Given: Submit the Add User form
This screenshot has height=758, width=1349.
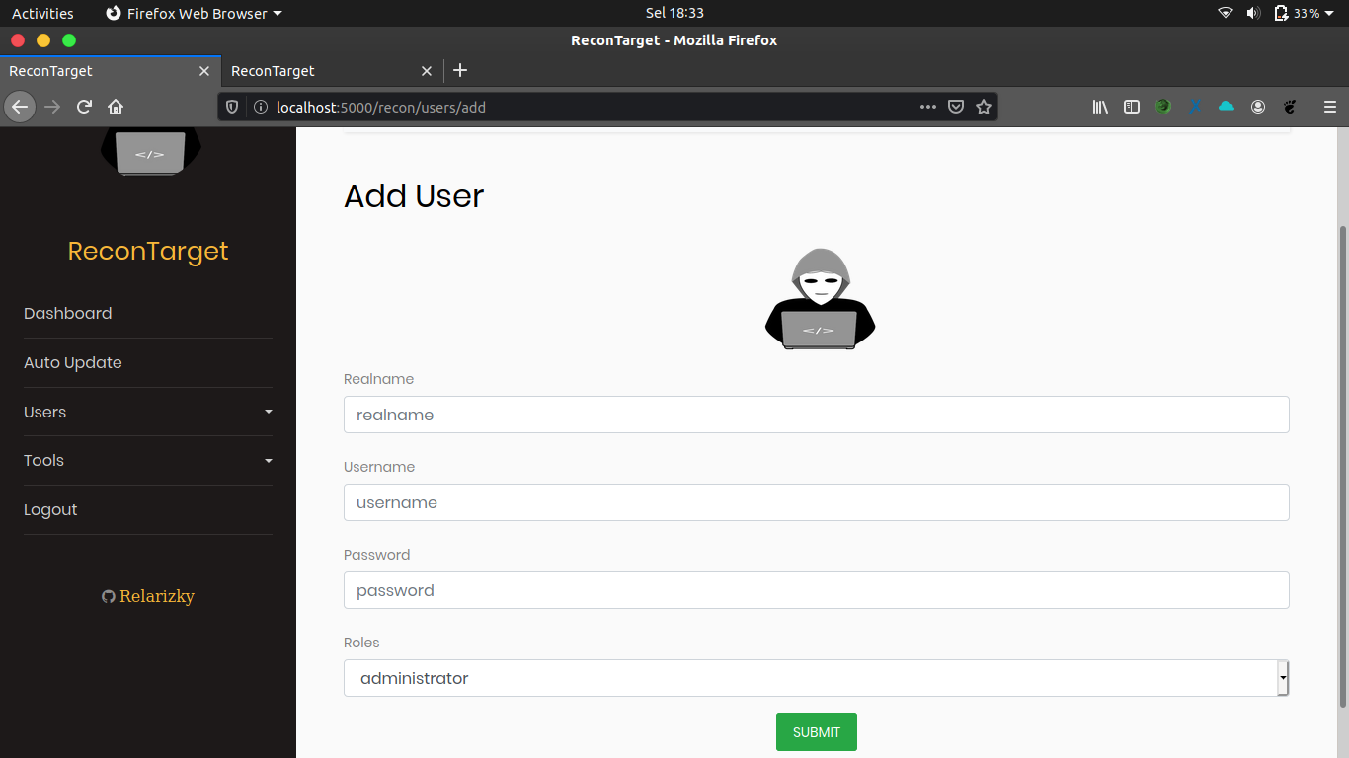Looking at the screenshot, I should coord(817,732).
